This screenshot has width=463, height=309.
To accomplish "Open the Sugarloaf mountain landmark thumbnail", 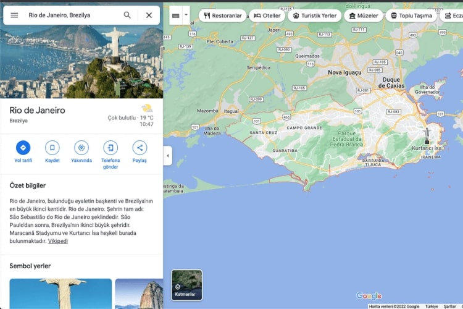I will tap(139, 294).
